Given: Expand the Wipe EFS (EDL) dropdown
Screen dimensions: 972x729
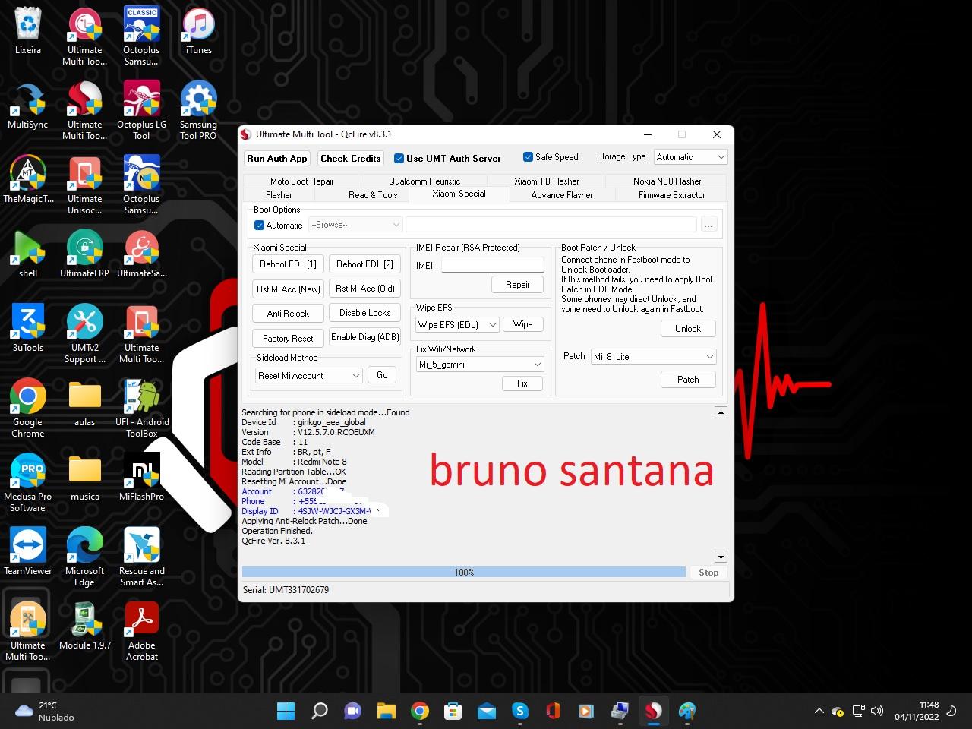Looking at the screenshot, I should 457,325.
